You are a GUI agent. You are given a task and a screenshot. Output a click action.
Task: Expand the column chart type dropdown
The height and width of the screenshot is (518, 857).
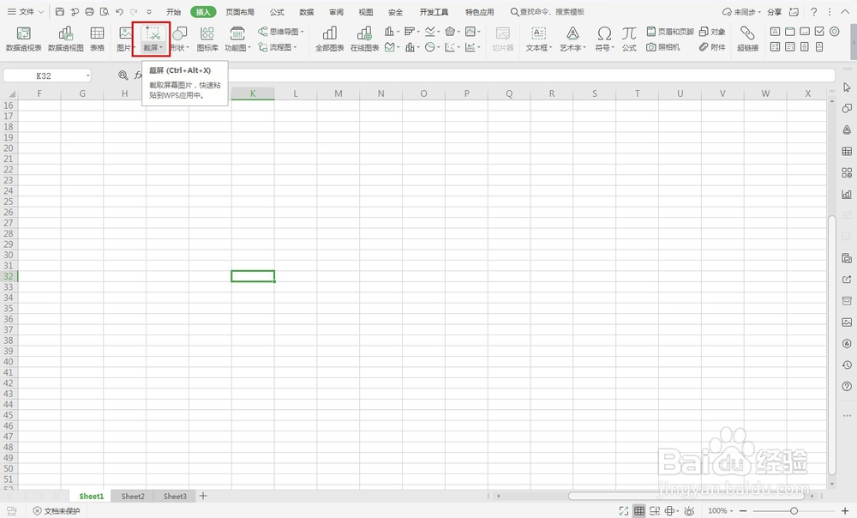tap(398, 32)
